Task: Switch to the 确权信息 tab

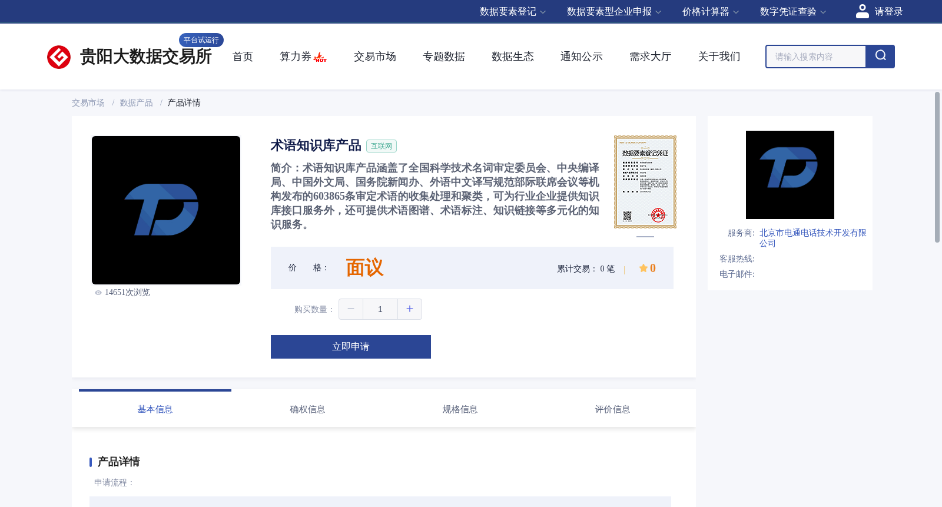Action: [307, 409]
